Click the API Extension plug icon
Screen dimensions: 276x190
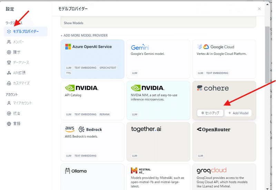coord(9,73)
